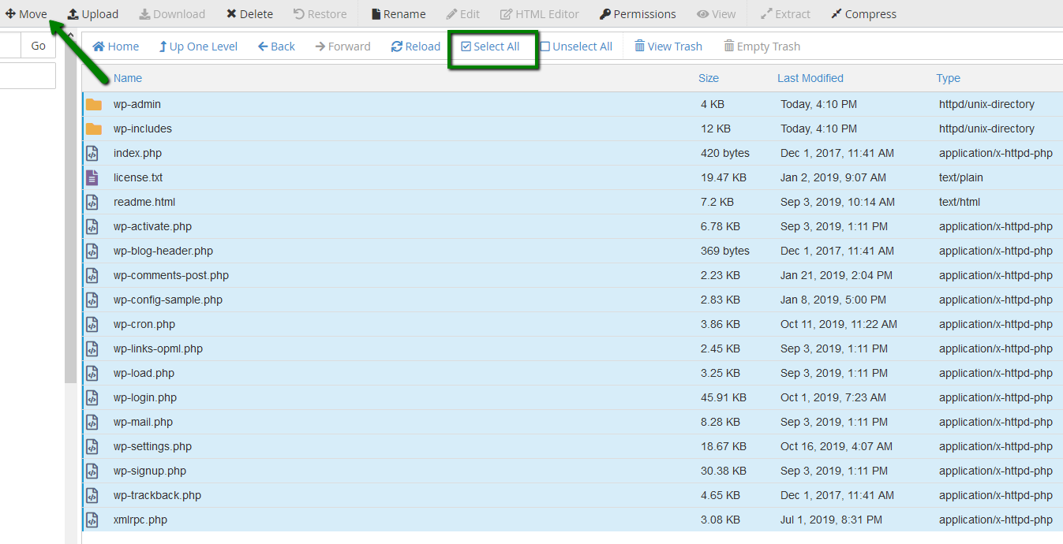The image size is (1063, 544).
Task: Click the wp-comments-post.php file icon
Action: 92,275
